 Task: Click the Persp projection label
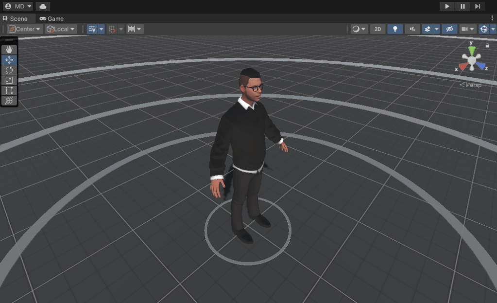pyautogui.click(x=472, y=85)
